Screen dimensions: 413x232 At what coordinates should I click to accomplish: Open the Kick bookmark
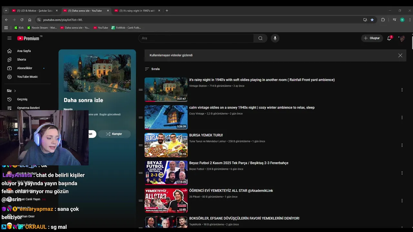19,28
